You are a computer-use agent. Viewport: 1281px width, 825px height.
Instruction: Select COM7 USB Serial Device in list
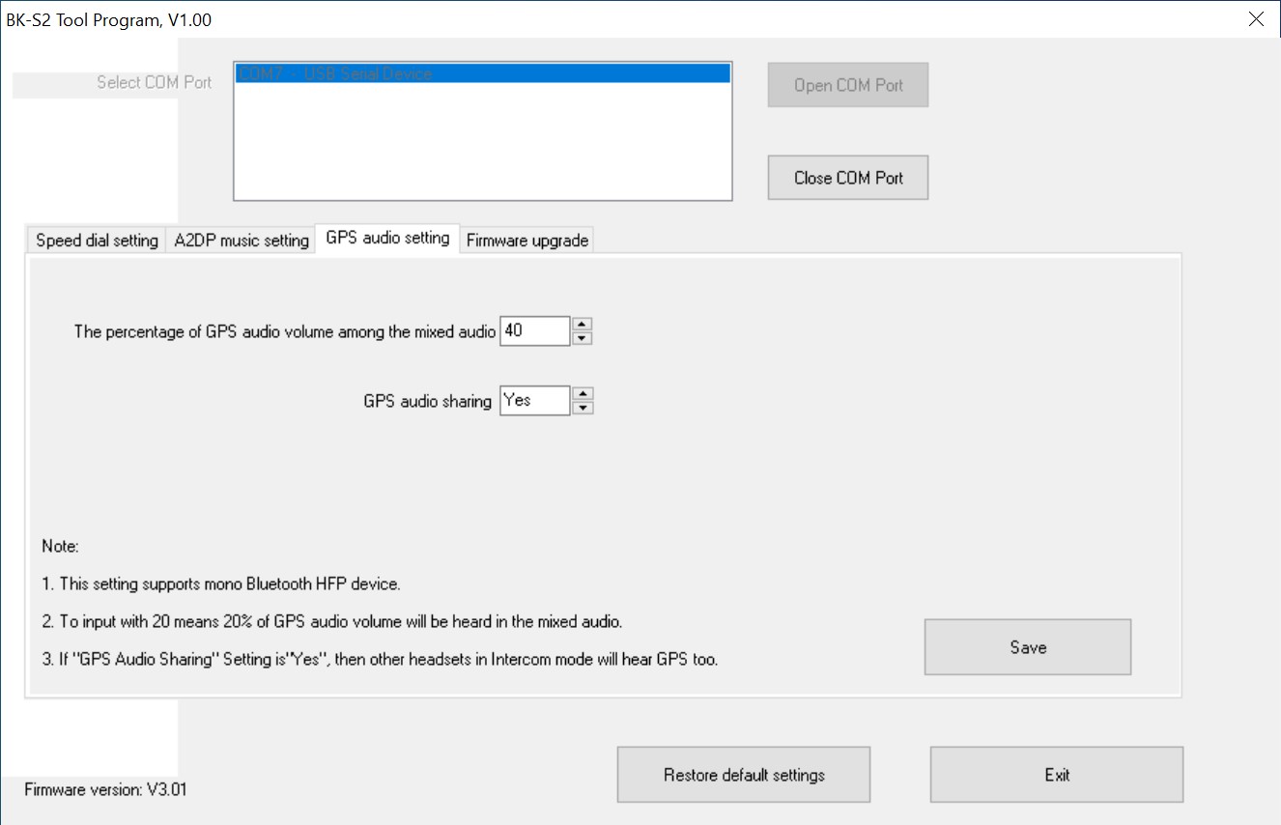482,74
